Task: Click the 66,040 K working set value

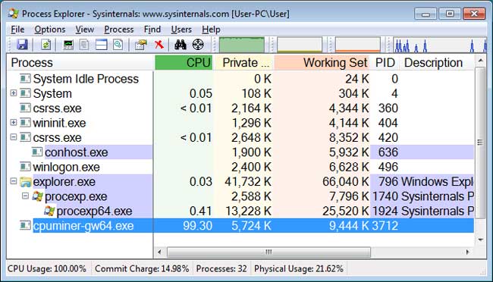Action: pyautogui.click(x=346, y=182)
